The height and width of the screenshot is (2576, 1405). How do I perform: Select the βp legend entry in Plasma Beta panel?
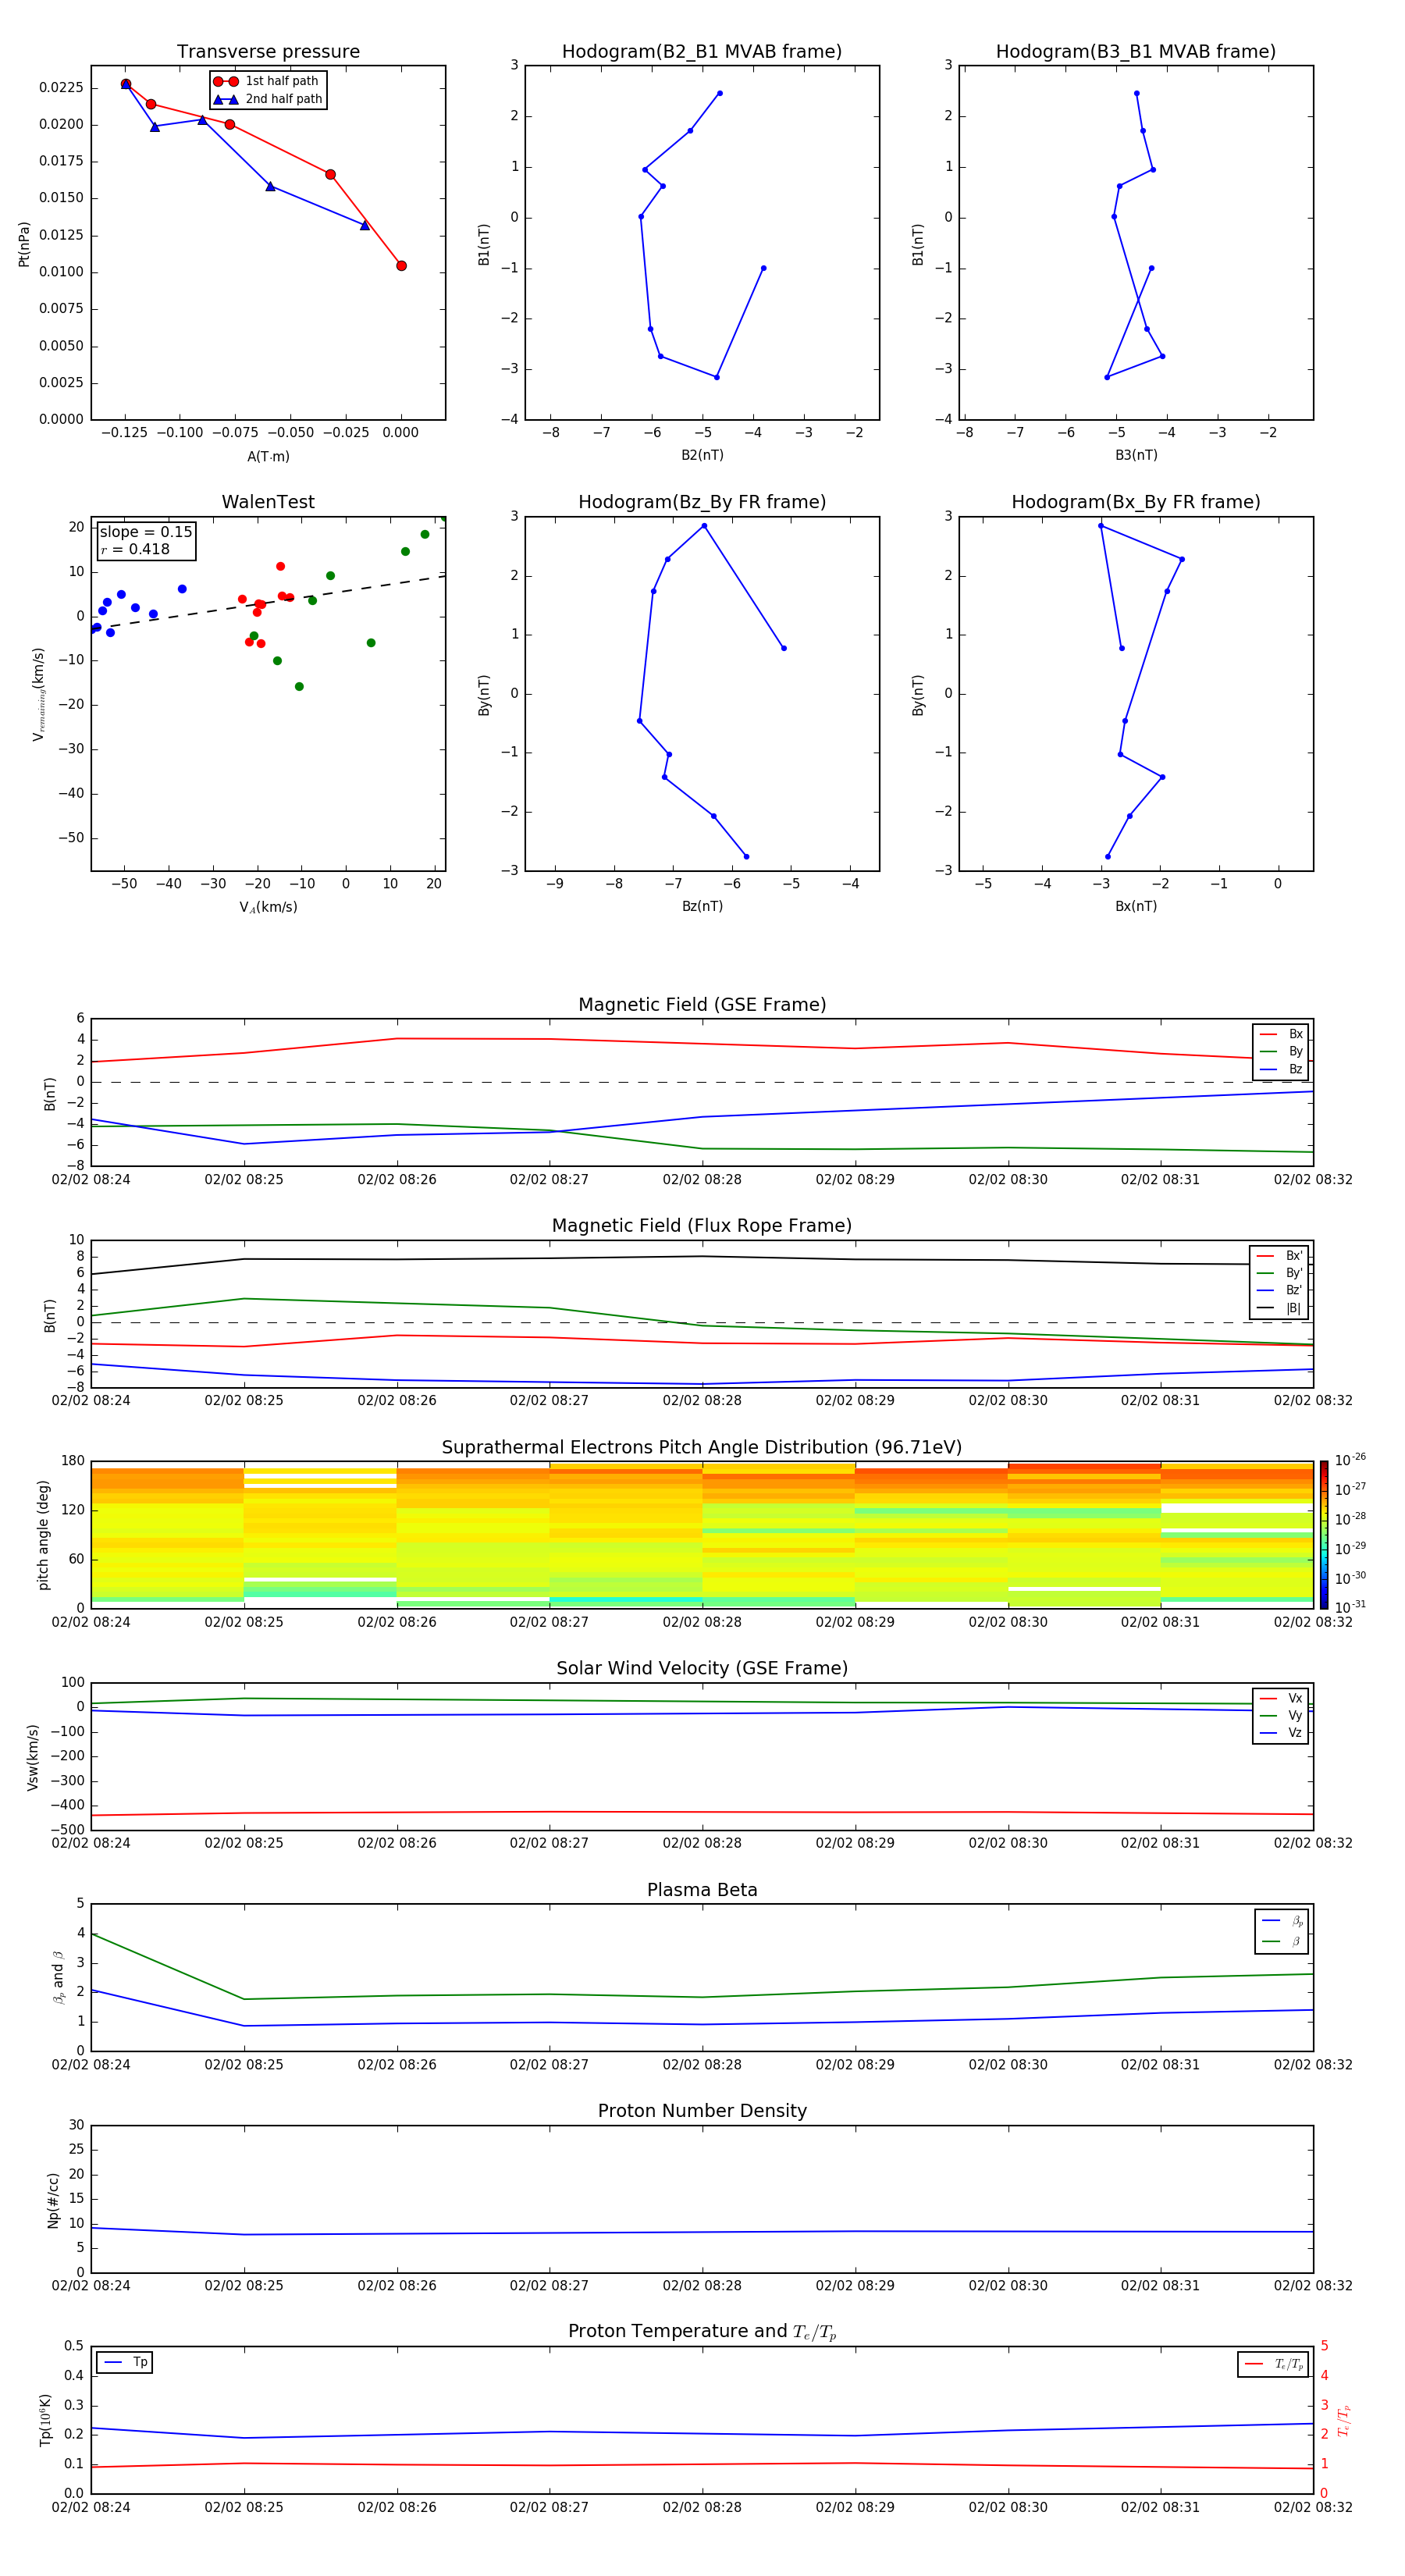[1282, 1921]
